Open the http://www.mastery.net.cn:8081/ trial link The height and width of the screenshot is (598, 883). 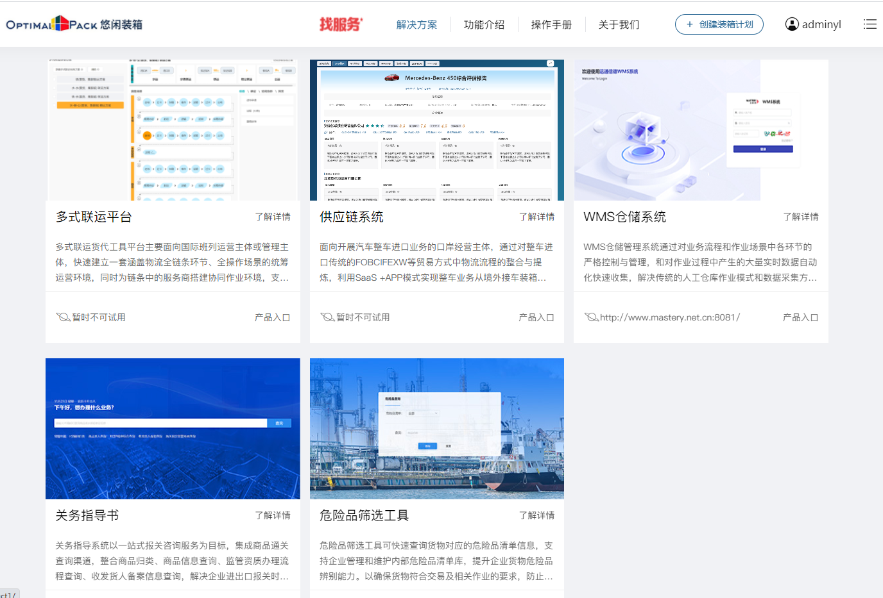pos(670,317)
